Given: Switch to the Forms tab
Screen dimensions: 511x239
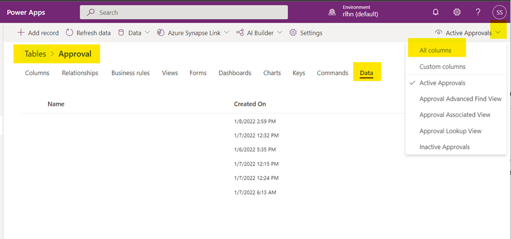Looking at the screenshot, I should click(x=198, y=73).
